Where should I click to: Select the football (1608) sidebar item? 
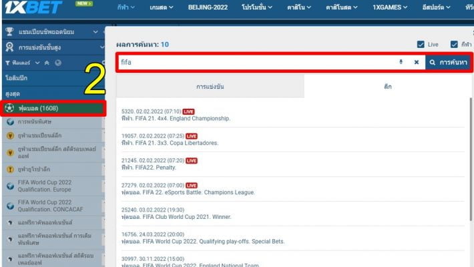(x=53, y=108)
